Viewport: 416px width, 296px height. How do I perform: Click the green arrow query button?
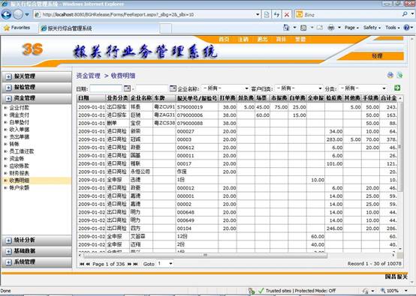(397, 88)
